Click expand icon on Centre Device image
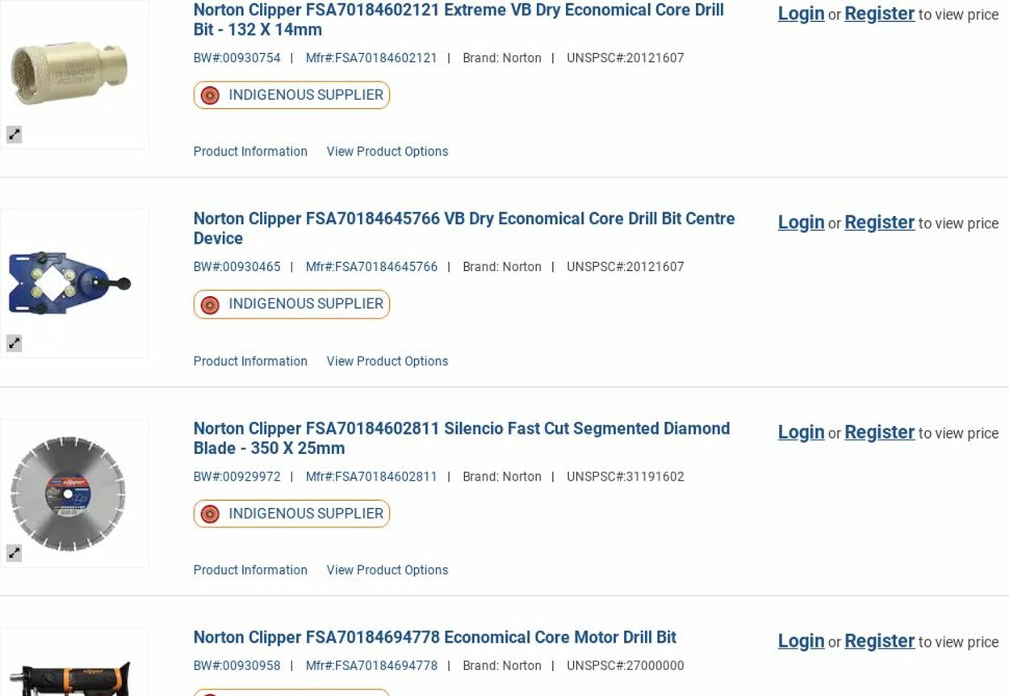Viewport: 1009px width, 696px height. pyautogui.click(x=15, y=344)
